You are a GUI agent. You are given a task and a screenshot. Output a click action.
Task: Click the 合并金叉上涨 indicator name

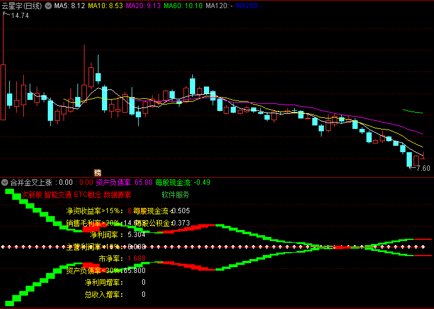click(31, 182)
